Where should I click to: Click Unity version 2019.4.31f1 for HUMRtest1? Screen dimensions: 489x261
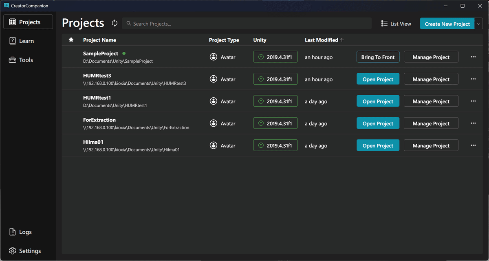click(275, 101)
